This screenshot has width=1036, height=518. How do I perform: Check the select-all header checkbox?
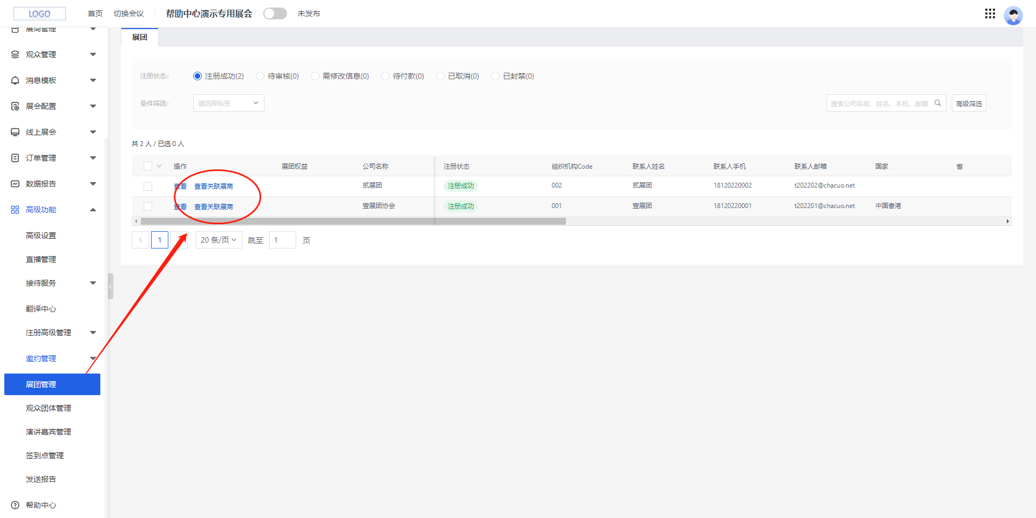(x=148, y=166)
